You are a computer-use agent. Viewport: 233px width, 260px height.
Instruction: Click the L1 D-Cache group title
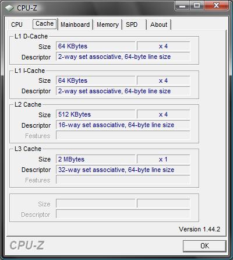31,36
